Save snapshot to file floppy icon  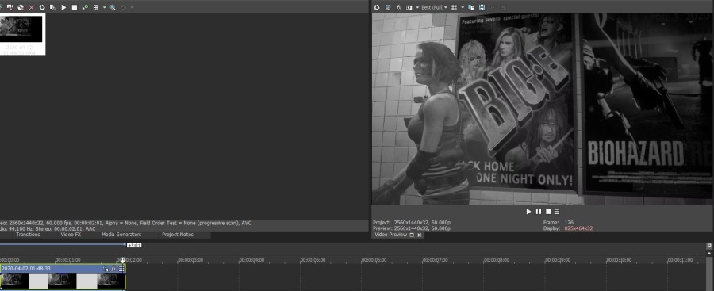click(x=482, y=7)
